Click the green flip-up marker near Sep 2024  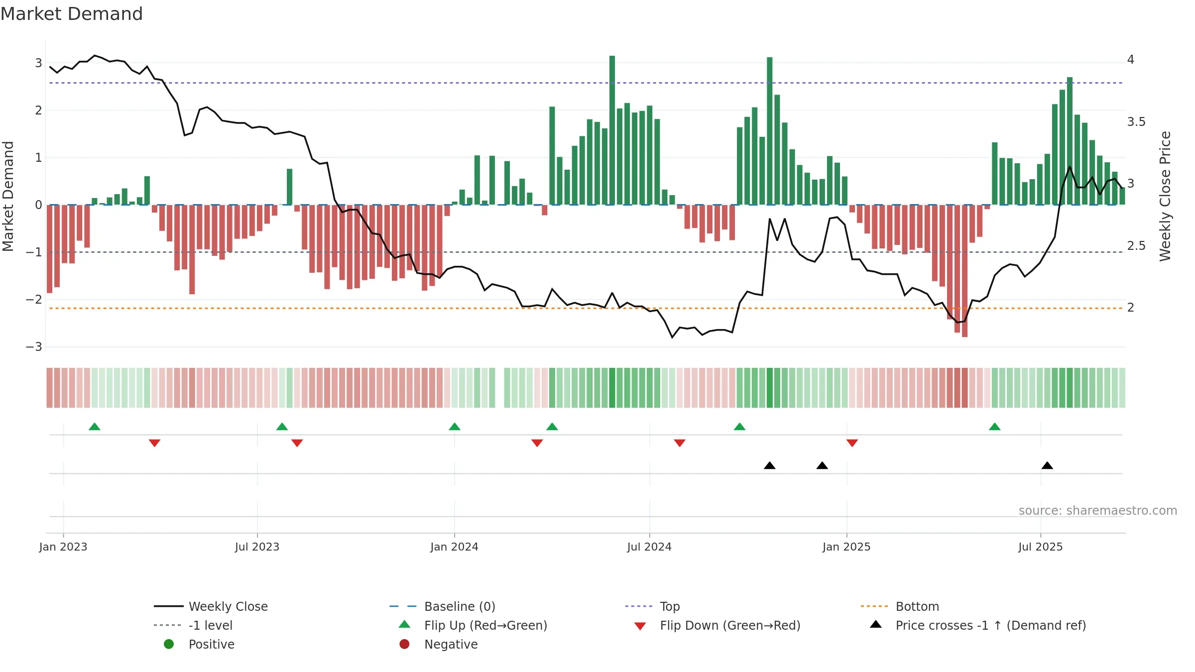pyautogui.click(x=740, y=427)
